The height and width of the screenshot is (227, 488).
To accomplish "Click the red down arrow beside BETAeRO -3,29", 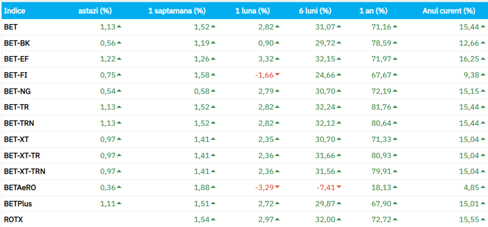I will coord(277,188).
